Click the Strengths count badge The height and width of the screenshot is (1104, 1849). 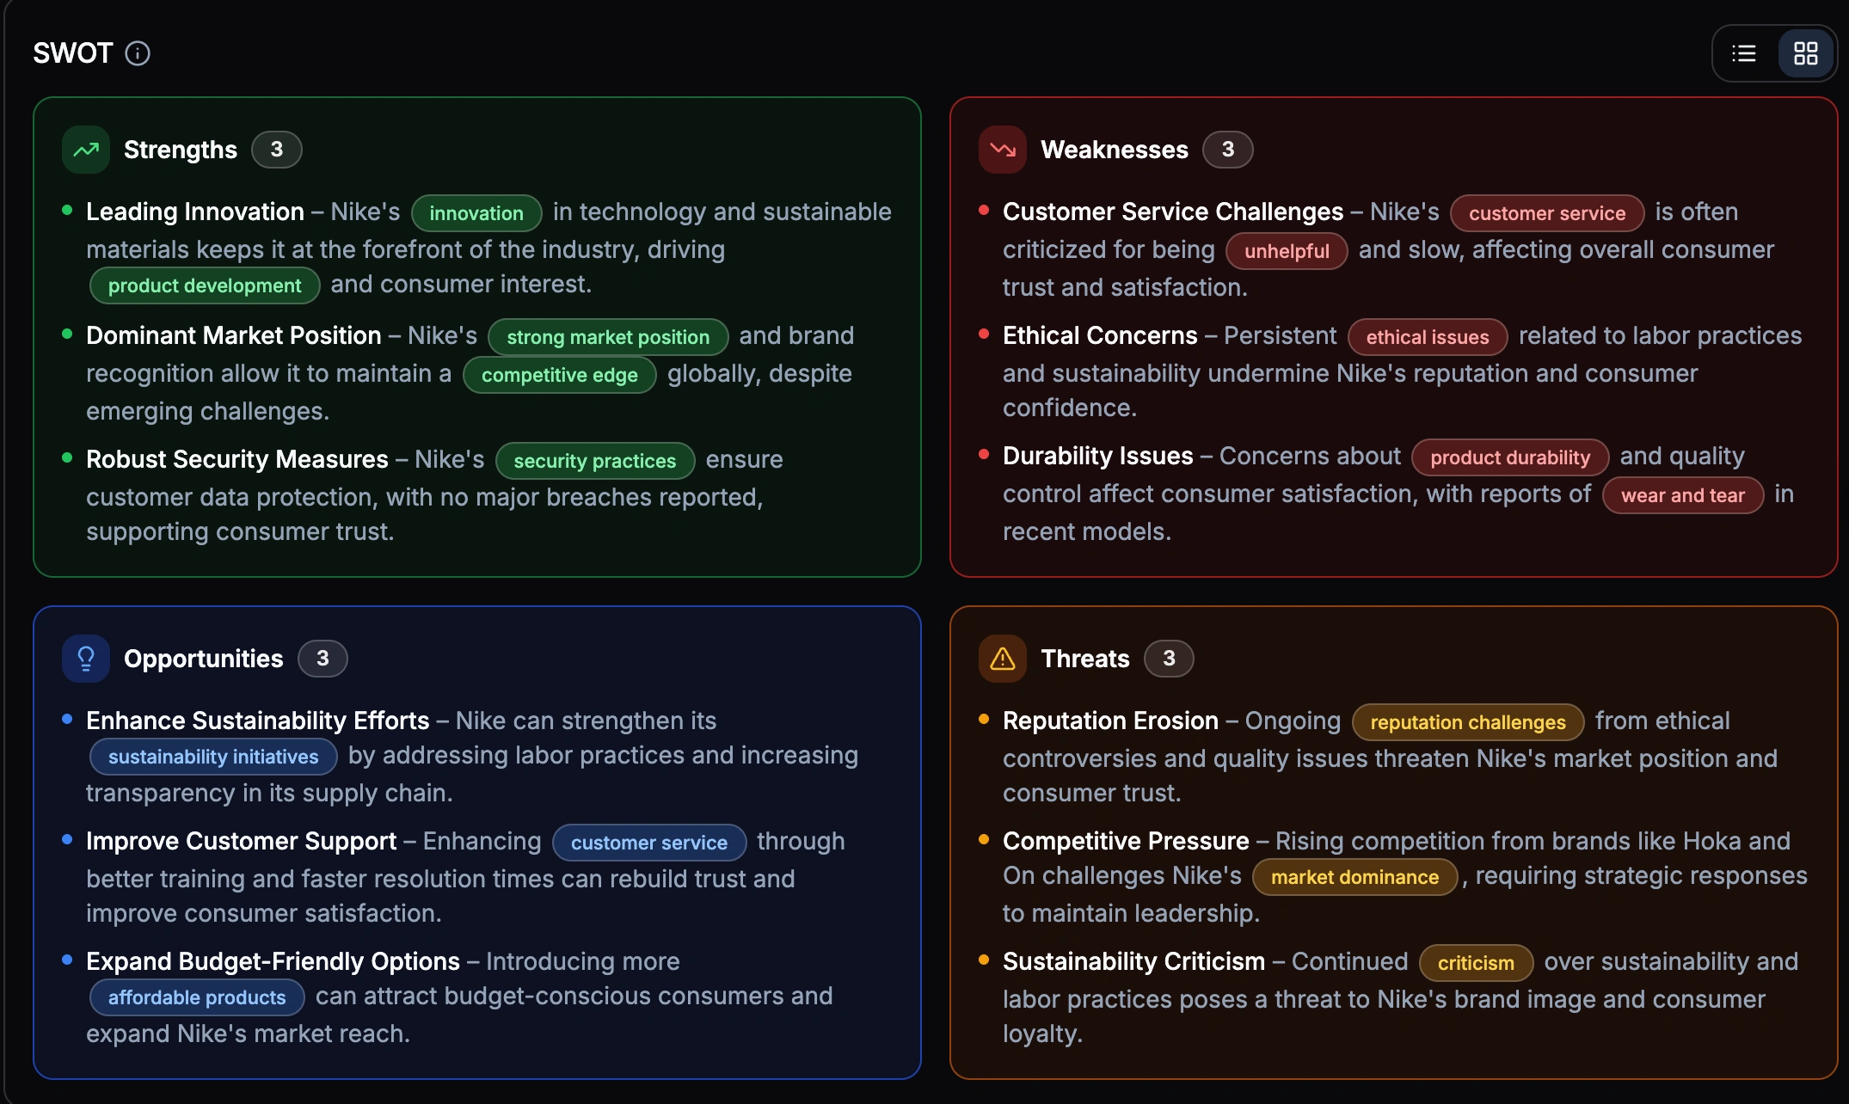pos(276,150)
